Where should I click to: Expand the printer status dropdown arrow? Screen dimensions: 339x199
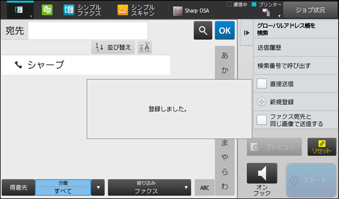[x=279, y=16]
